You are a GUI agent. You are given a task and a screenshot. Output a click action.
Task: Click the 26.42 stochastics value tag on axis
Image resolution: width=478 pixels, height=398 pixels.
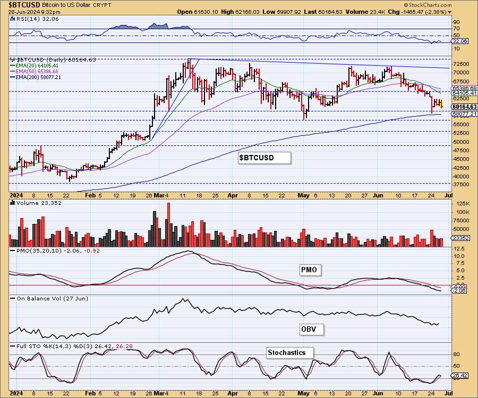tap(460, 376)
